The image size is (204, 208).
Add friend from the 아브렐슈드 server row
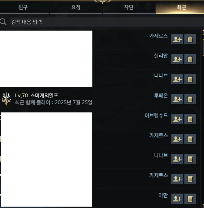(x=177, y=119)
